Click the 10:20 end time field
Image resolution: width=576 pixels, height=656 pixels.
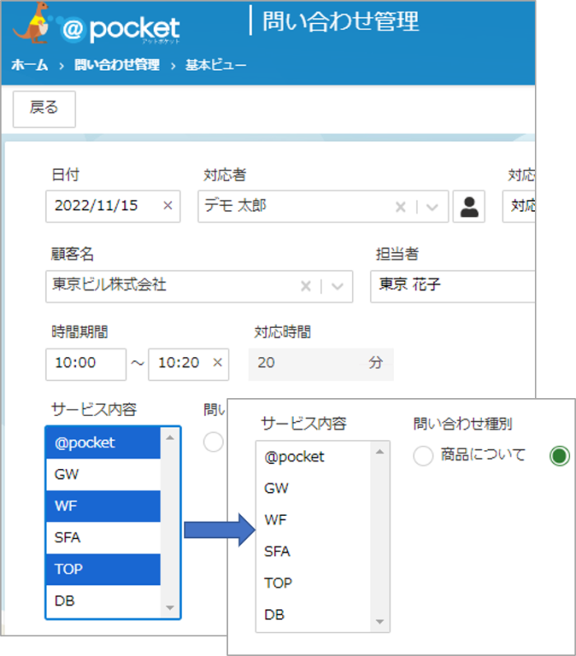click(188, 364)
